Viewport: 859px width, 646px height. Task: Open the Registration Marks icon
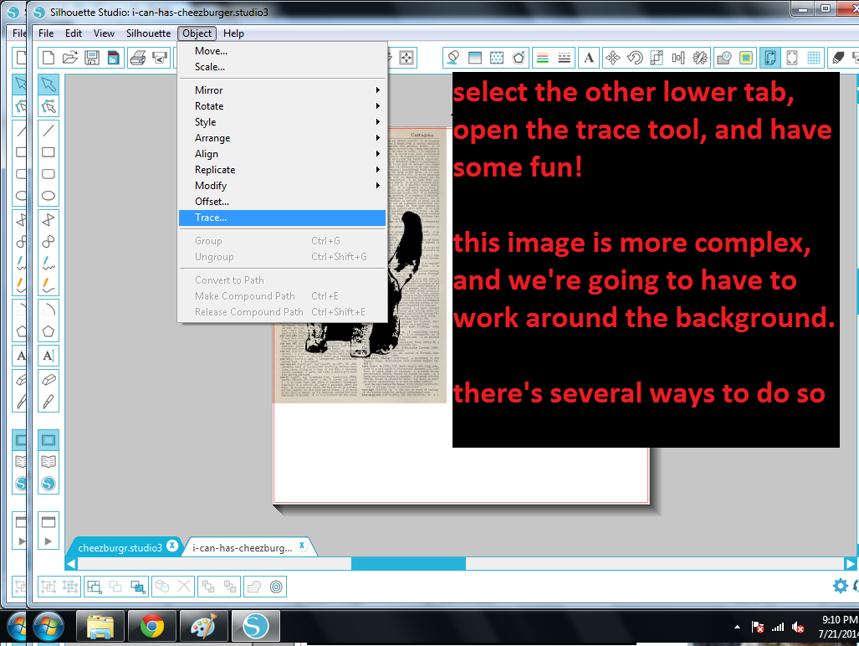pyautogui.click(x=792, y=58)
